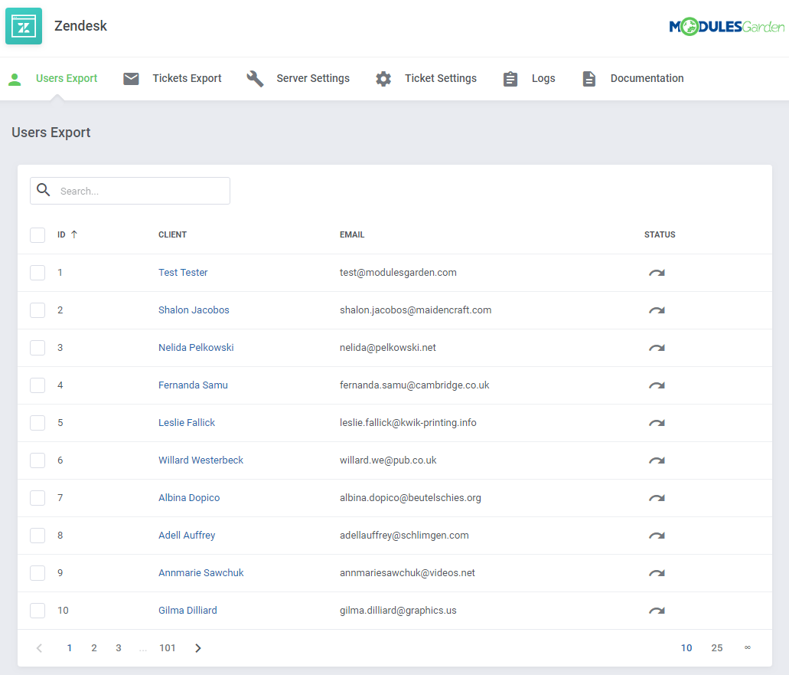Check the box for Albina Dopico row
Image resolution: width=789 pixels, height=675 pixels.
coord(37,498)
